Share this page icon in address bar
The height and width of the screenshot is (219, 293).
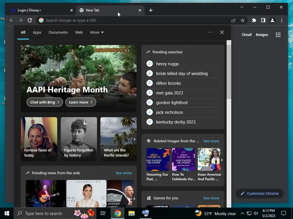pyautogui.click(x=233, y=20)
